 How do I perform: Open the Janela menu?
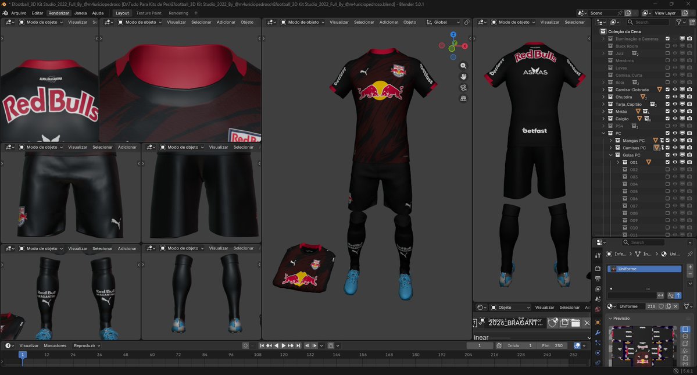(x=80, y=13)
